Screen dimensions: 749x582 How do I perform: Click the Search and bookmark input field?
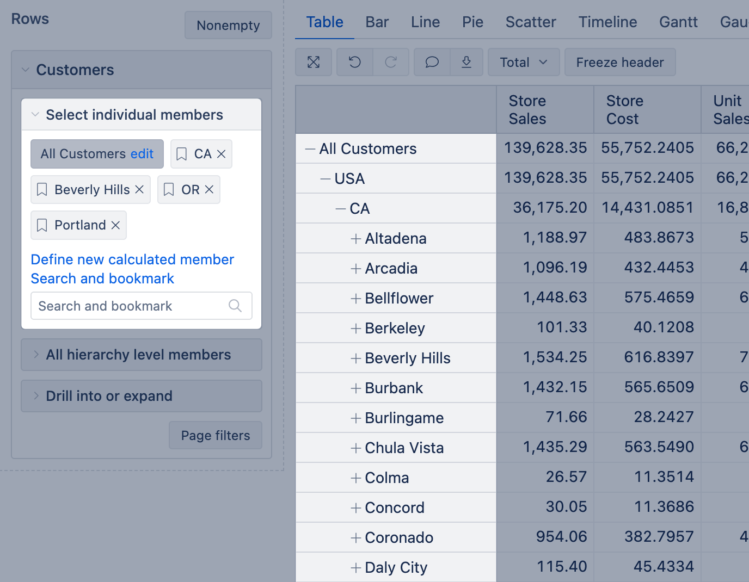tap(131, 306)
